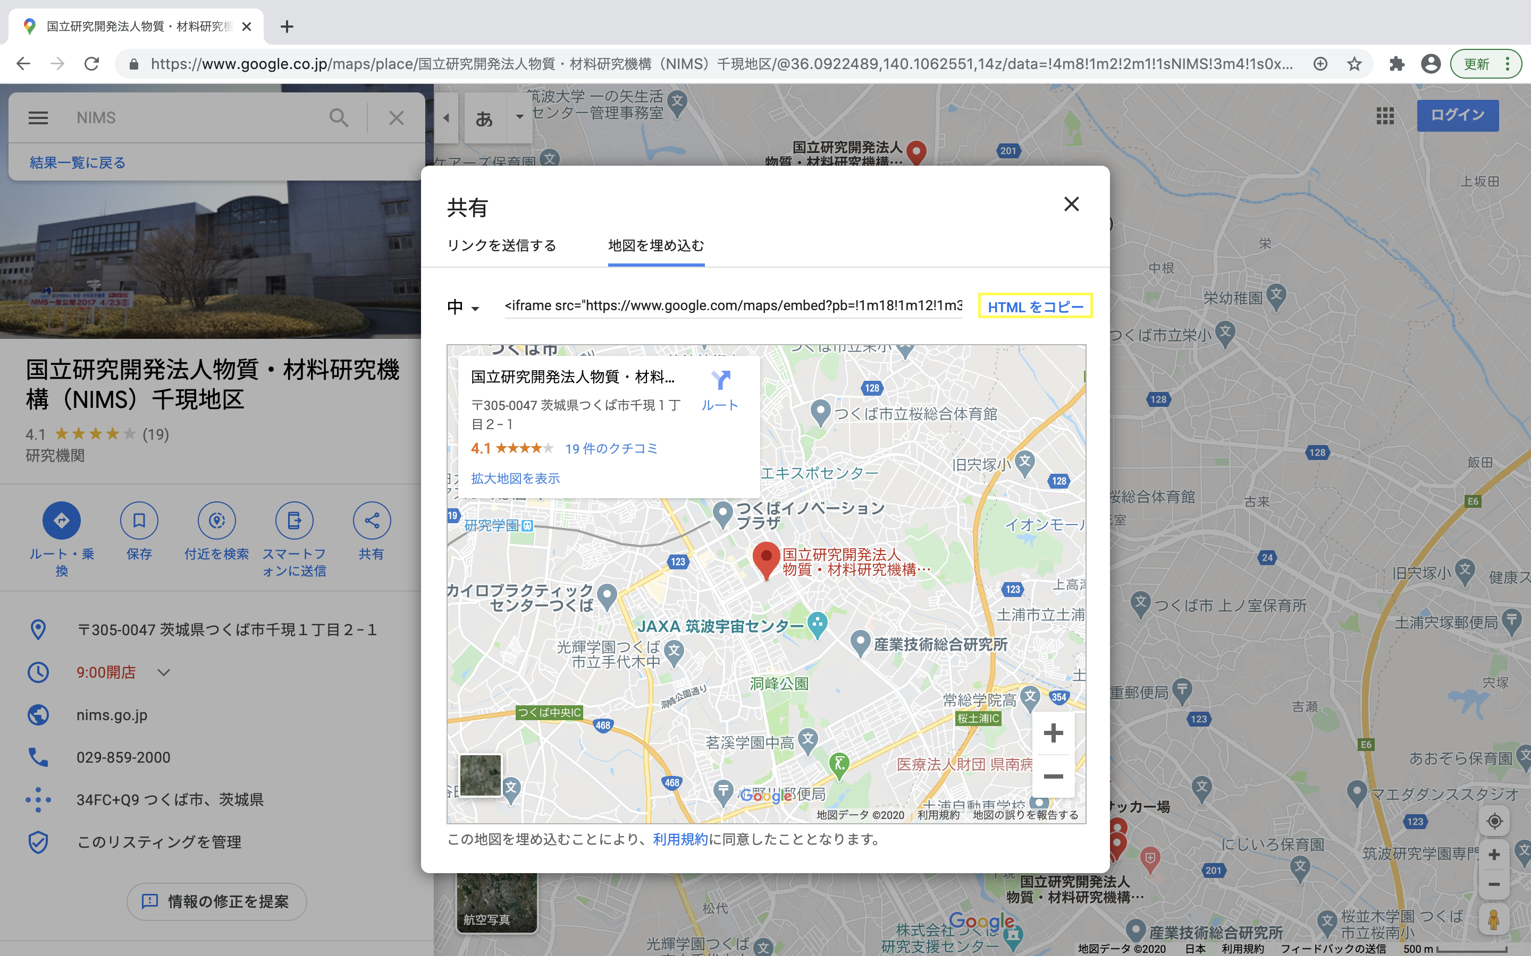Click the Chrome extensions puzzle icon
Screen dimensions: 1531x956
point(1397,64)
